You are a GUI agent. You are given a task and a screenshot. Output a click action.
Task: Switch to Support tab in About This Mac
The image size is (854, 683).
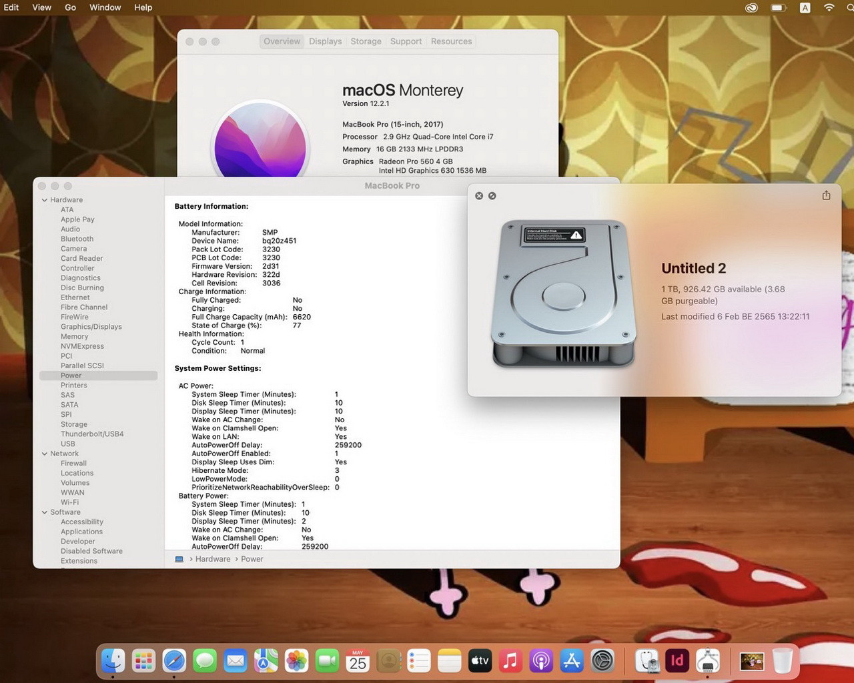point(406,41)
